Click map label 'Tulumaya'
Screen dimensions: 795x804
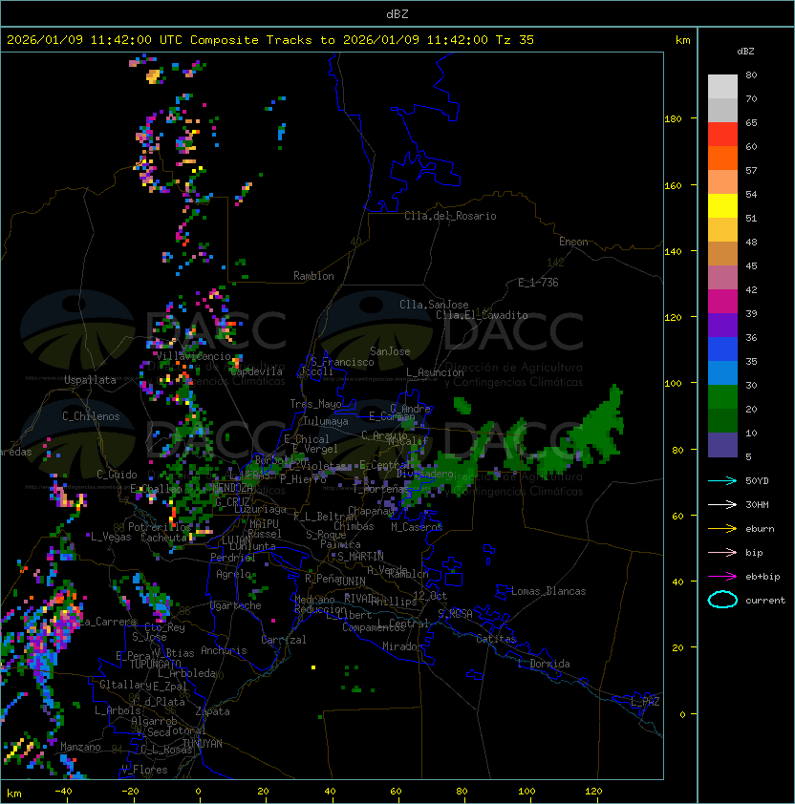point(326,421)
